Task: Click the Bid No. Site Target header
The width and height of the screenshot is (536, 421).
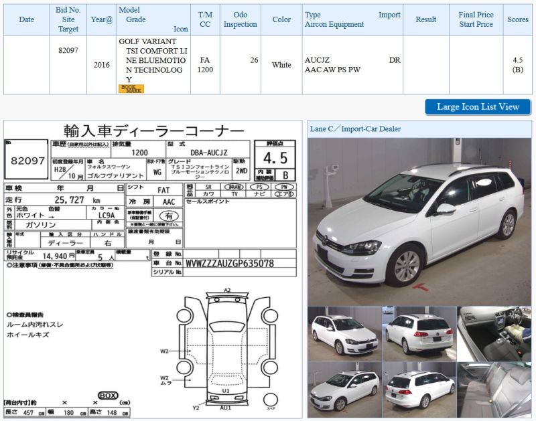Action: tap(68, 20)
